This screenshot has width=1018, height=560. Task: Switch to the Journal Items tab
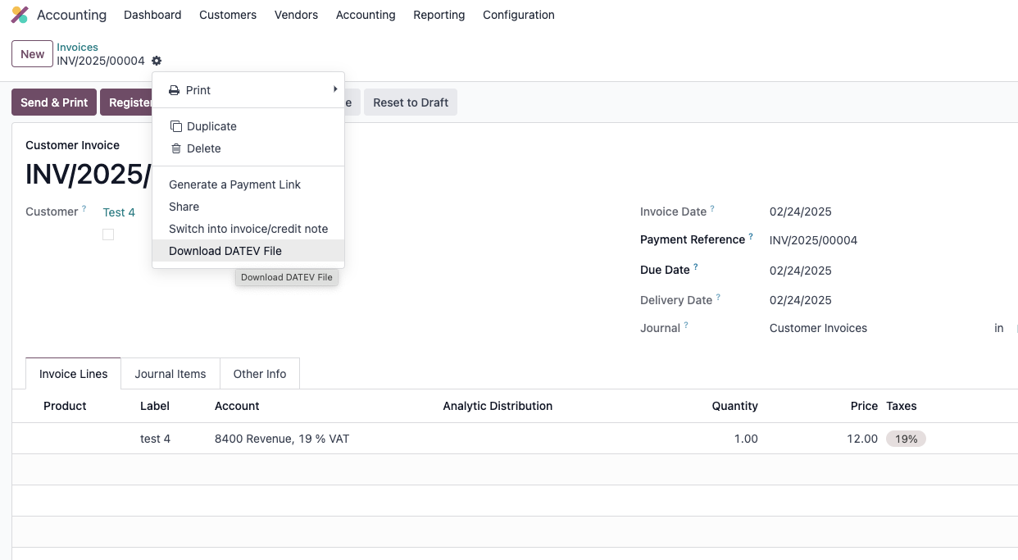point(170,374)
